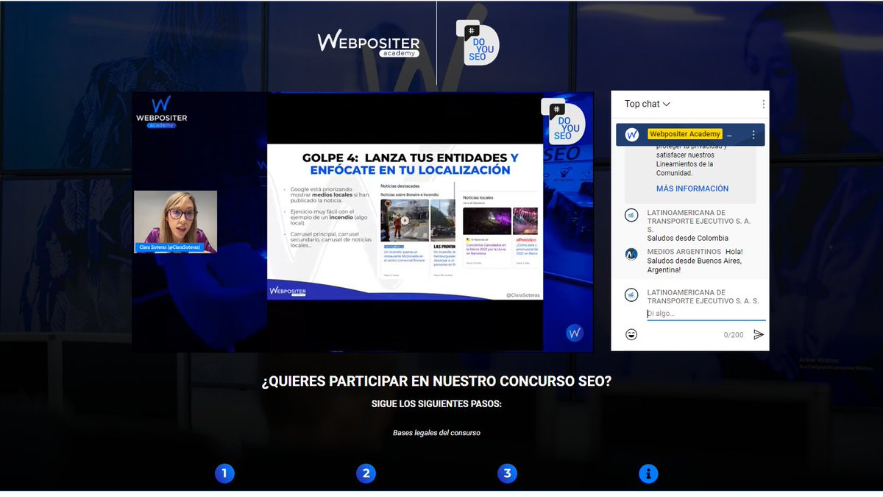Focus the 'Di algo...' chat input
This screenshot has width=883, height=497.
pyautogui.click(x=706, y=314)
